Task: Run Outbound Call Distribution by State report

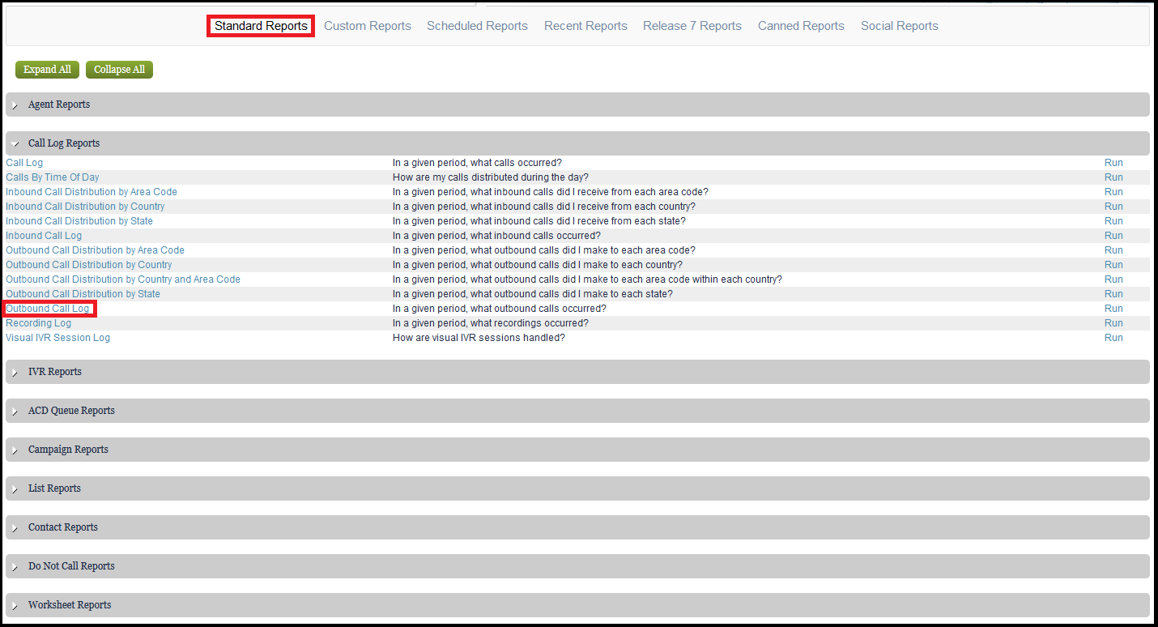Action: pyautogui.click(x=1113, y=294)
